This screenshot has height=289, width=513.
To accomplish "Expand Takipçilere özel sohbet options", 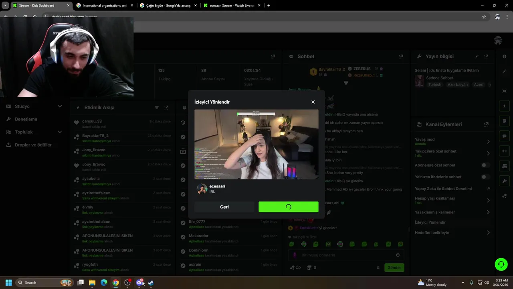I will 488,153.
